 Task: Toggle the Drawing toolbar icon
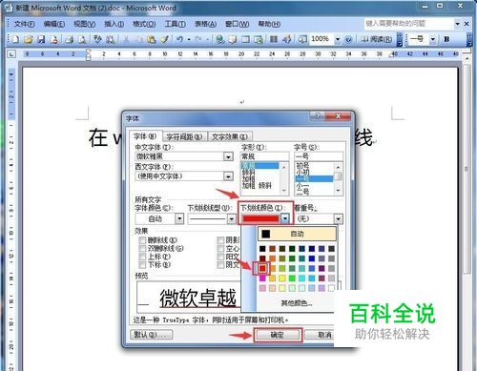click(286, 39)
